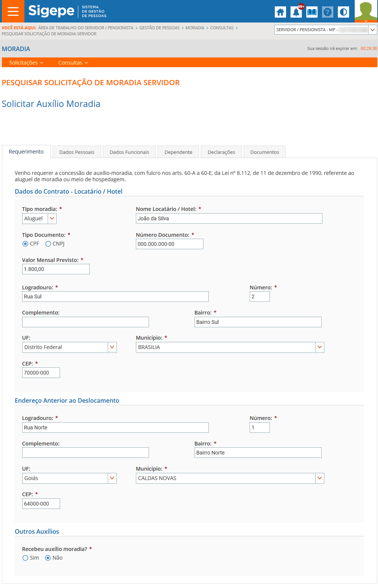378x584 pixels.
Task: Click the Valor Mensal Previsto field
Action: pyautogui.click(x=56, y=269)
